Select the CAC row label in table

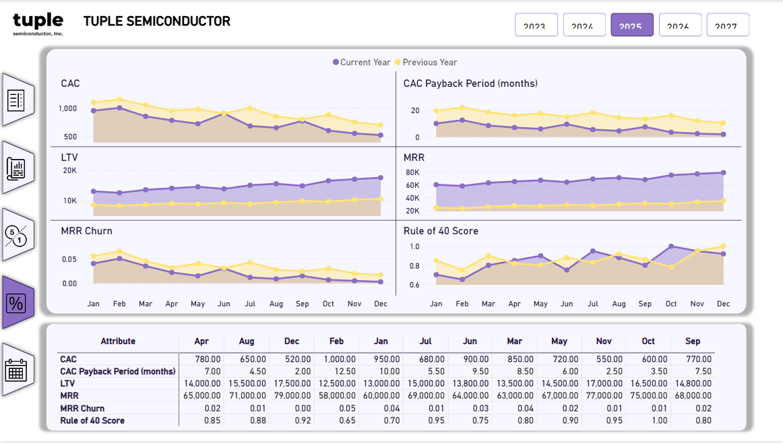click(x=69, y=360)
